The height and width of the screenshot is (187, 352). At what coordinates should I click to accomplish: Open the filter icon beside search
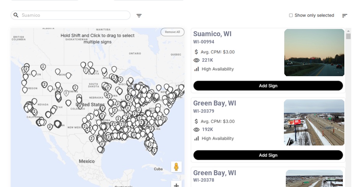(139, 16)
